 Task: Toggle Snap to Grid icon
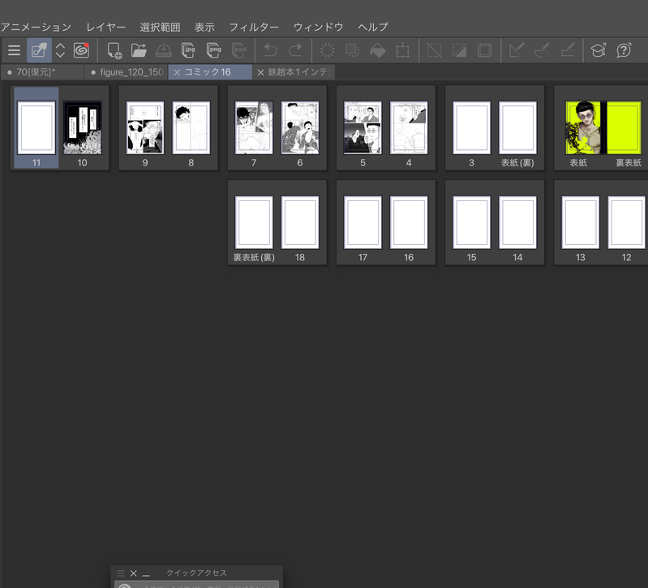pos(567,50)
